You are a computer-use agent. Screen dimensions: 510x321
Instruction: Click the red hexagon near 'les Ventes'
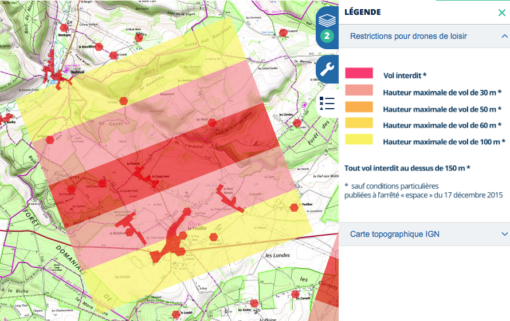pyautogui.click(x=254, y=304)
